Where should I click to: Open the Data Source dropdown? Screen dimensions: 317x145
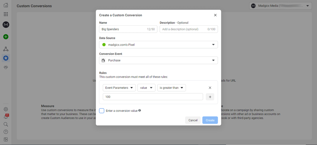(x=159, y=45)
